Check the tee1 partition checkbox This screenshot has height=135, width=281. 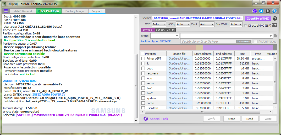click(x=143, y=88)
